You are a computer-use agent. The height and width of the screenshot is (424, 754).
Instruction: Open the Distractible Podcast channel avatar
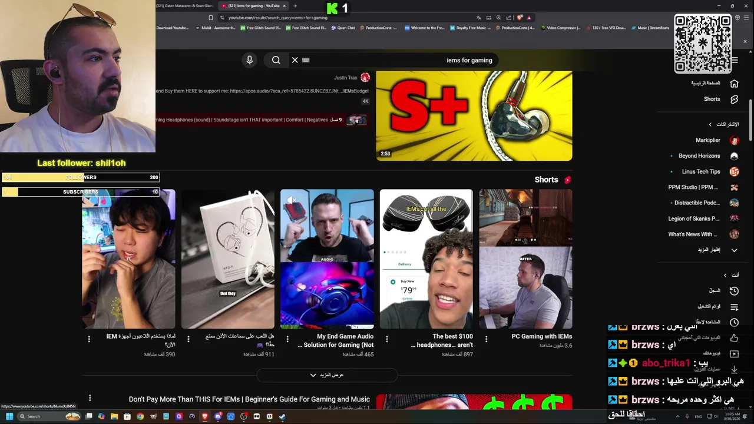click(x=734, y=203)
